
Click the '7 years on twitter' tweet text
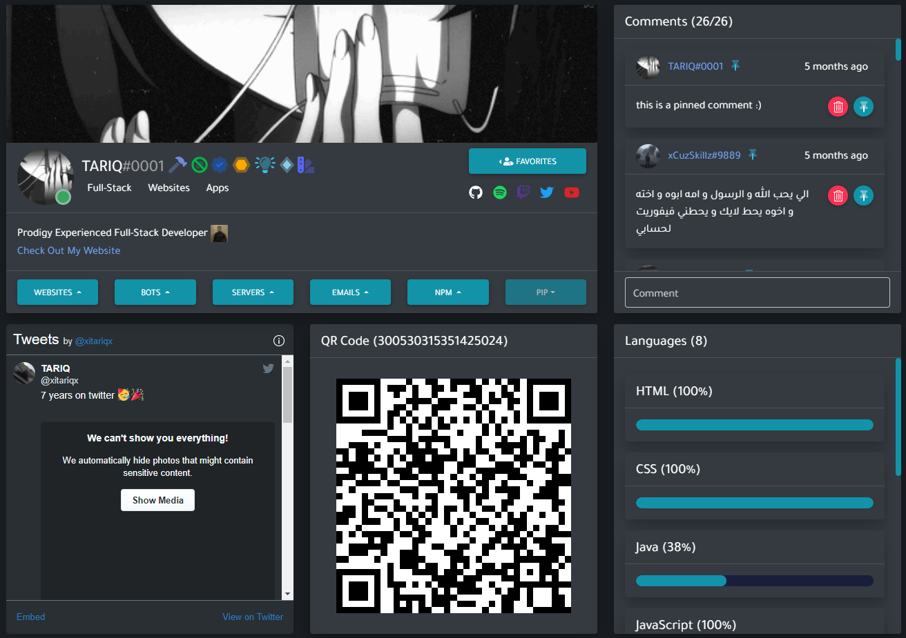point(92,395)
